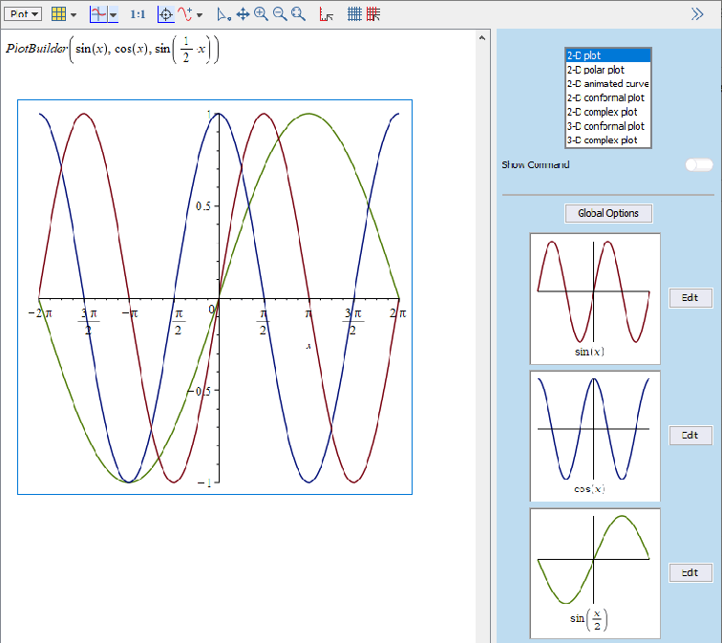722x643 pixels.
Task: Toggle the Show Command switch
Action: tap(698, 165)
